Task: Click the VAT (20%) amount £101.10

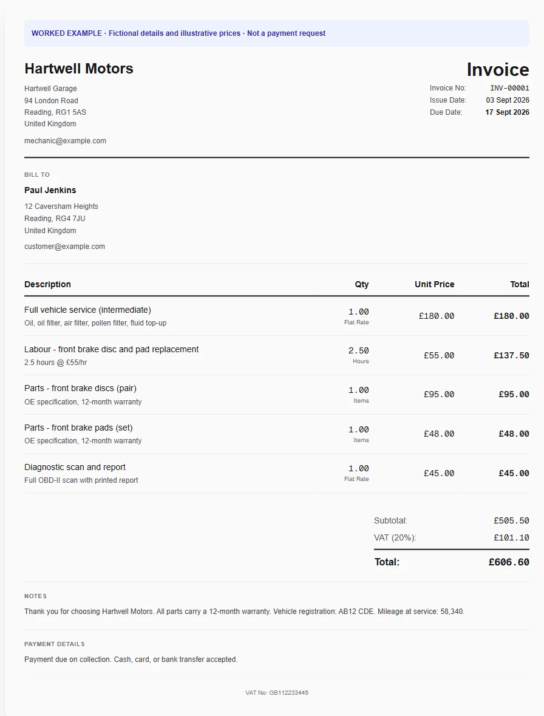Action: point(511,538)
